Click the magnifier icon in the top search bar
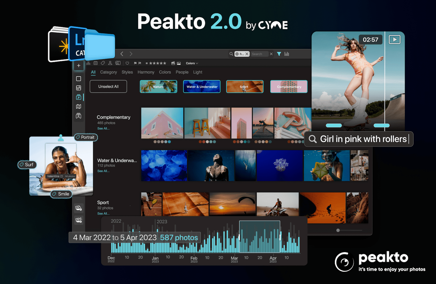The image size is (436, 284). 231,54
